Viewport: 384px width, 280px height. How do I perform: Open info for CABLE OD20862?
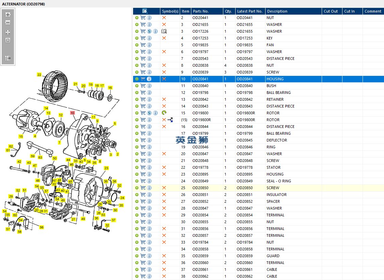pyautogui.click(x=149, y=276)
